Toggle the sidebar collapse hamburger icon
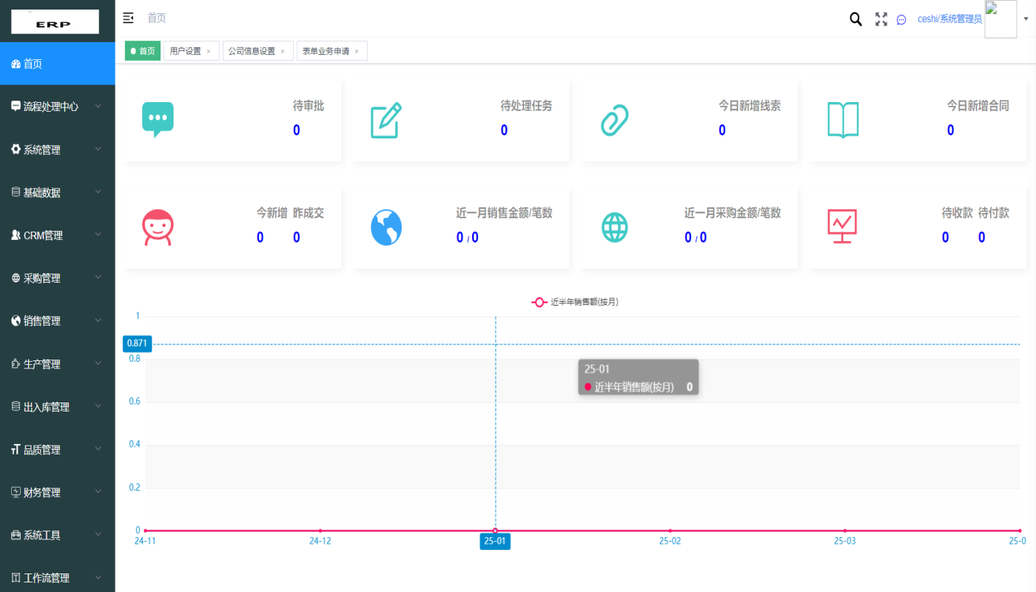This screenshot has height=592, width=1036. pyautogui.click(x=128, y=18)
